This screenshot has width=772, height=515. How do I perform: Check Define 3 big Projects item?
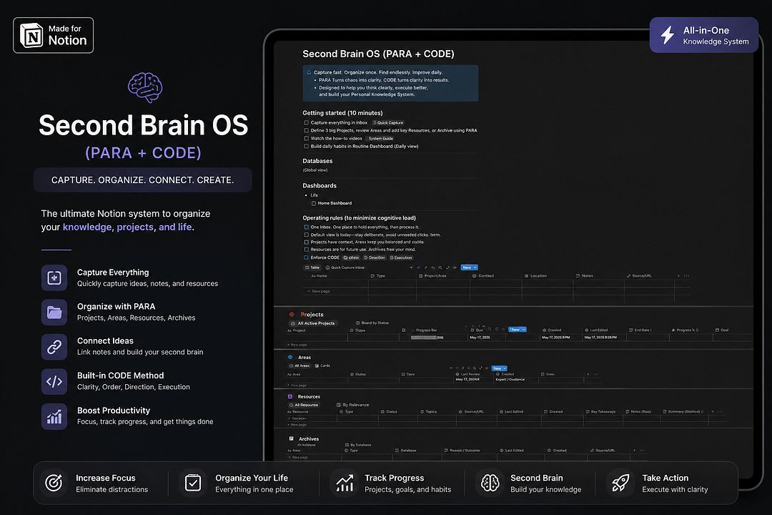click(306, 131)
